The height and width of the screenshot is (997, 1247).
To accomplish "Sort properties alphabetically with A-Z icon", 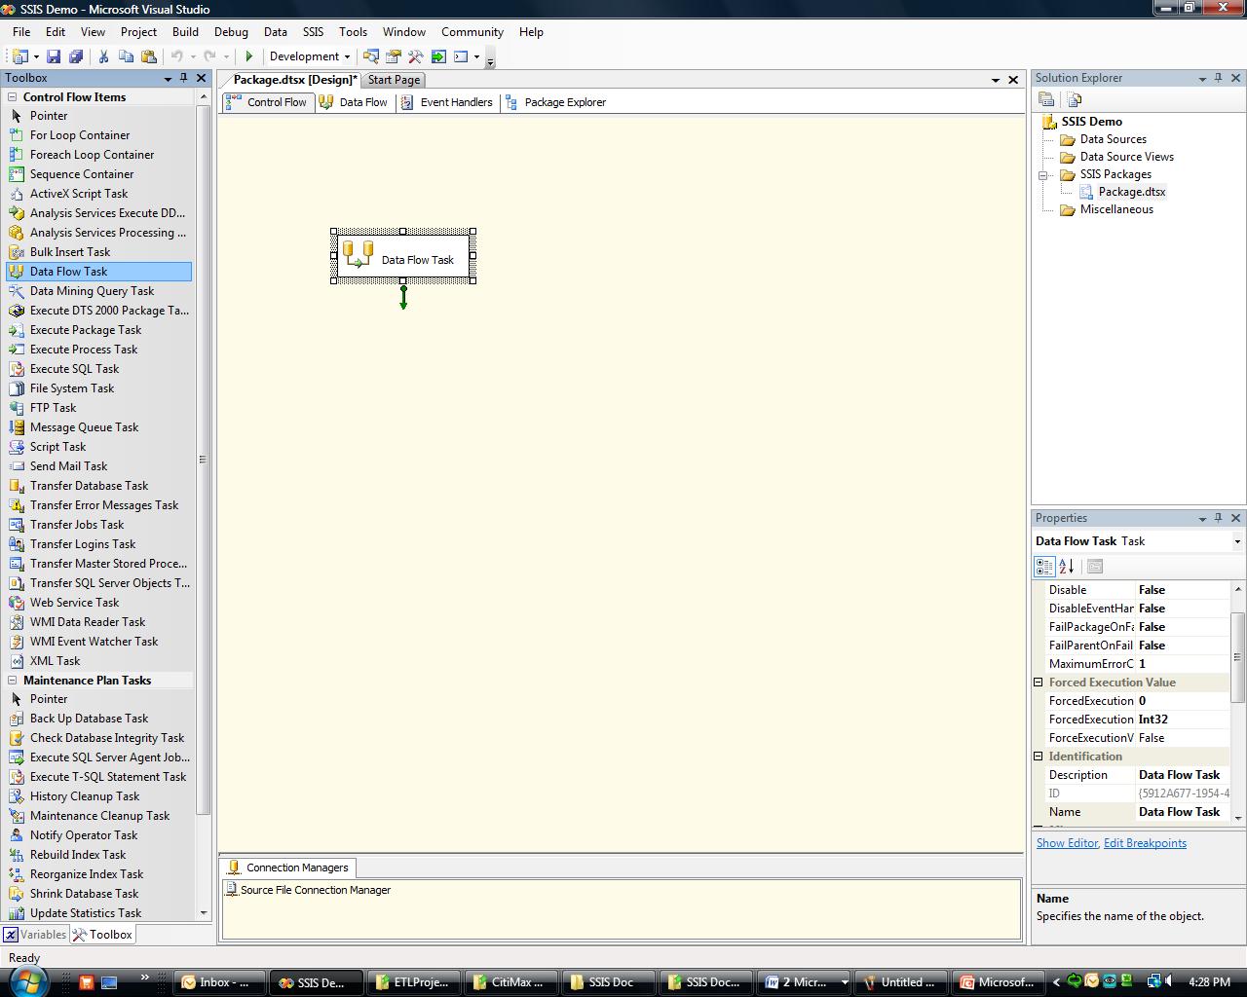I will (x=1067, y=566).
